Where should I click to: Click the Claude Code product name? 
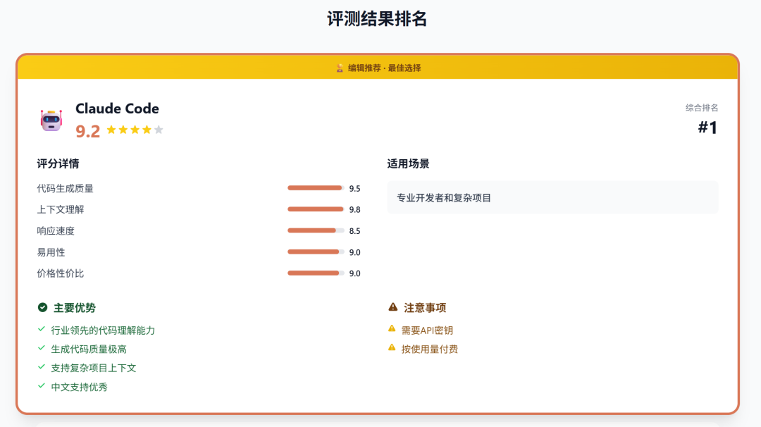click(x=118, y=109)
